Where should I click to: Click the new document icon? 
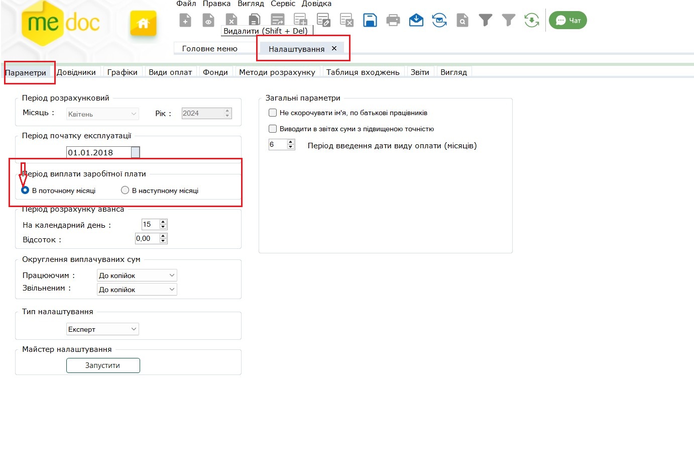pyautogui.click(x=185, y=21)
